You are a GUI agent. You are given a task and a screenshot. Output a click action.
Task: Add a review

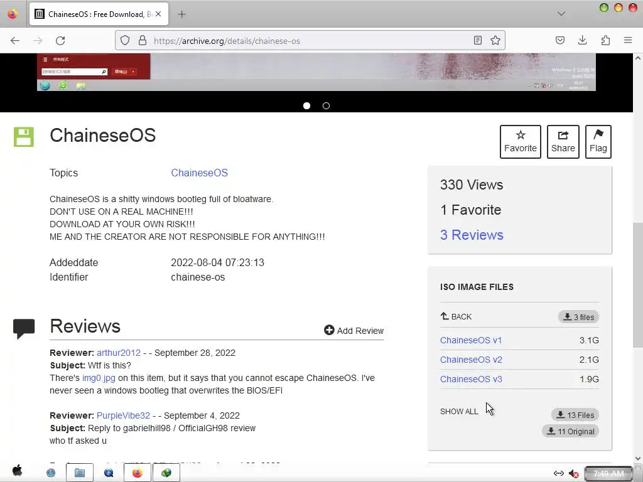pos(354,330)
